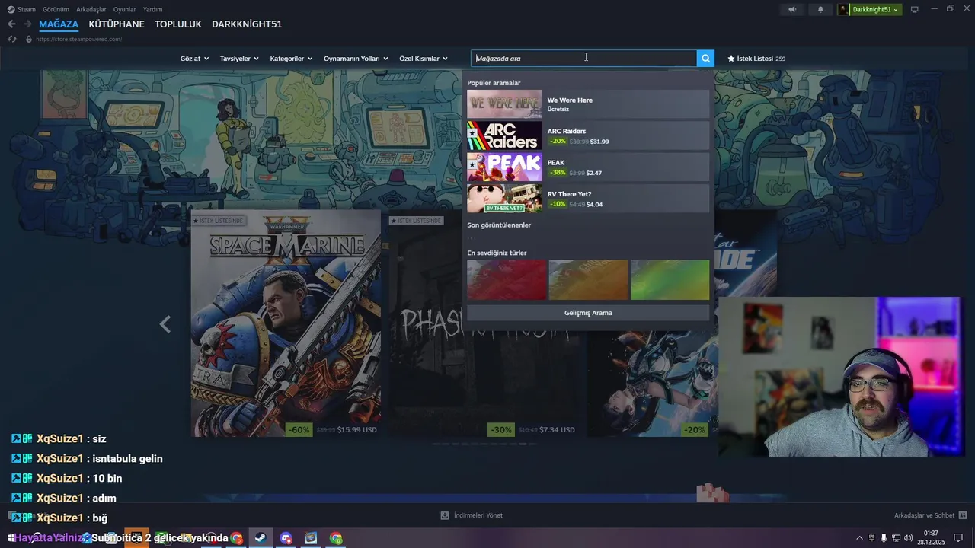This screenshot has width=975, height=548.
Task: Click the PEAK thumbnail image
Action: pos(504,167)
